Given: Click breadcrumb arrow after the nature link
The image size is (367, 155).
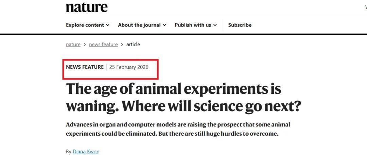Looking at the screenshot, I should click(85, 45).
